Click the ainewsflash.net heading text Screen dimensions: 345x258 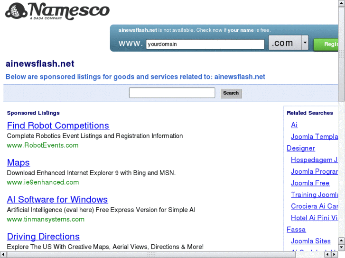coord(40,64)
